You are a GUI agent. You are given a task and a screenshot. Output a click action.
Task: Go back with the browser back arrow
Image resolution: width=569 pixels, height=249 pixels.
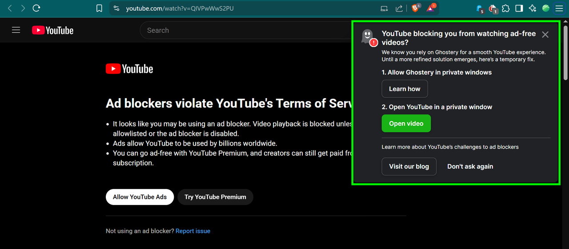[x=10, y=8]
